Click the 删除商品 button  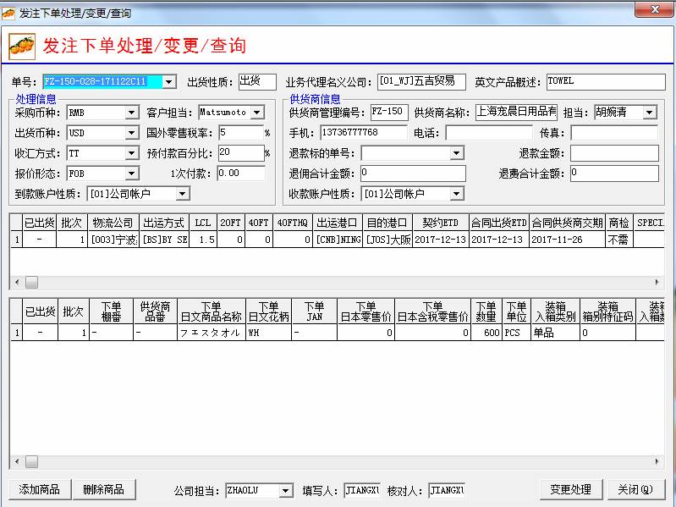pyautogui.click(x=103, y=489)
